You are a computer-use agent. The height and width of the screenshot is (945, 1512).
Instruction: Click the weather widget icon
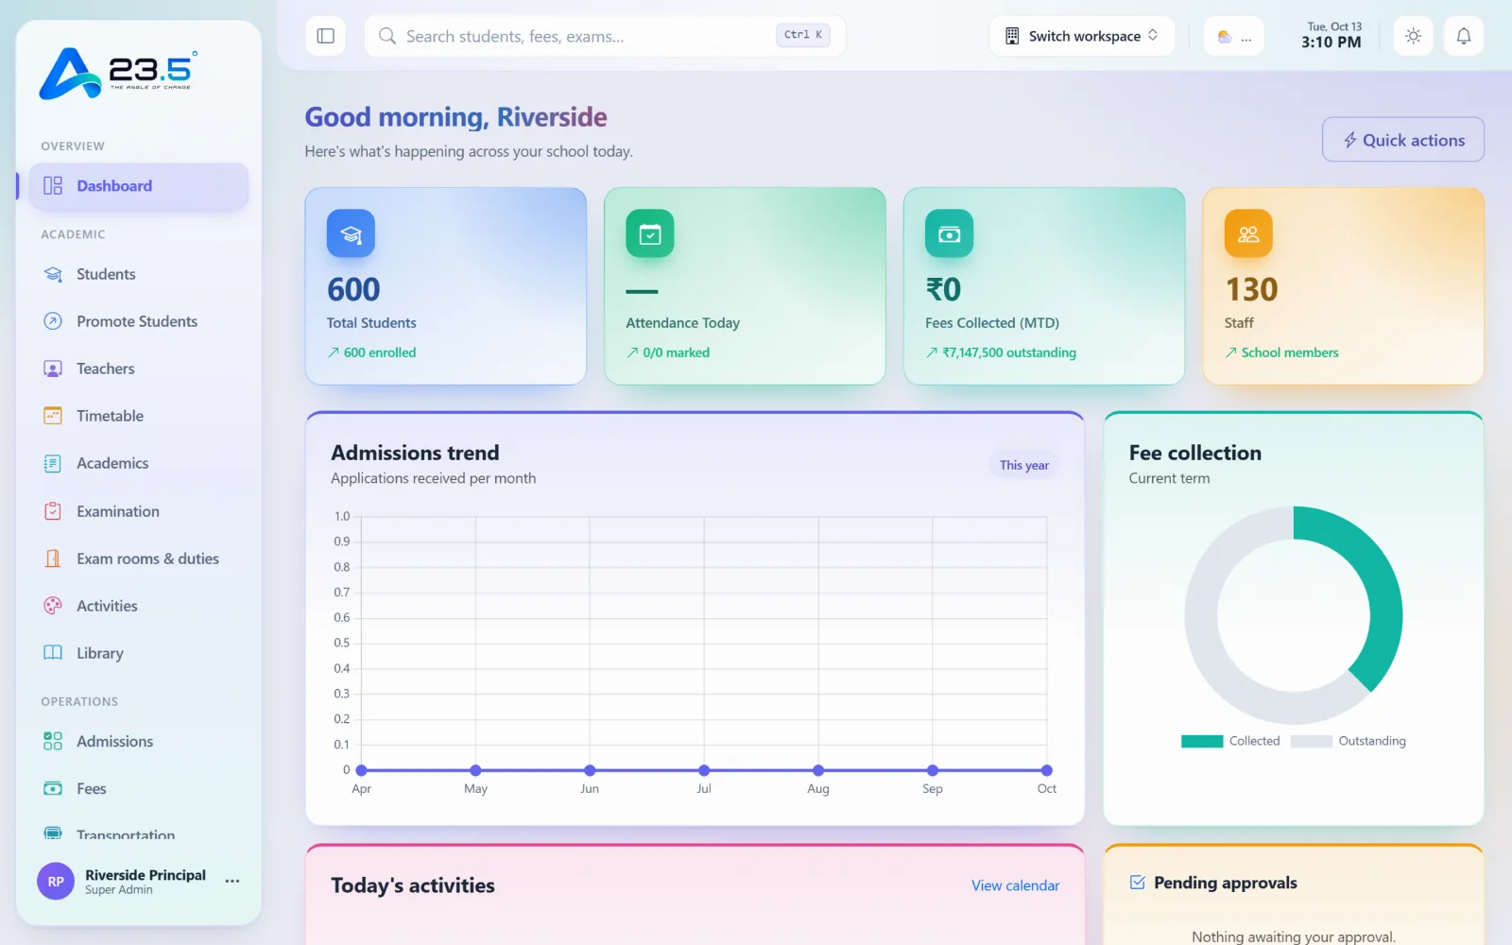click(x=1225, y=37)
